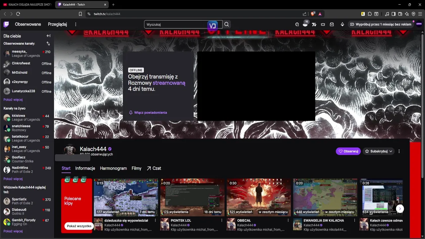Viewport: 425px width, 239px height.
Task: Open the Obserwowane navigation item
Action: click(x=28, y=24)
